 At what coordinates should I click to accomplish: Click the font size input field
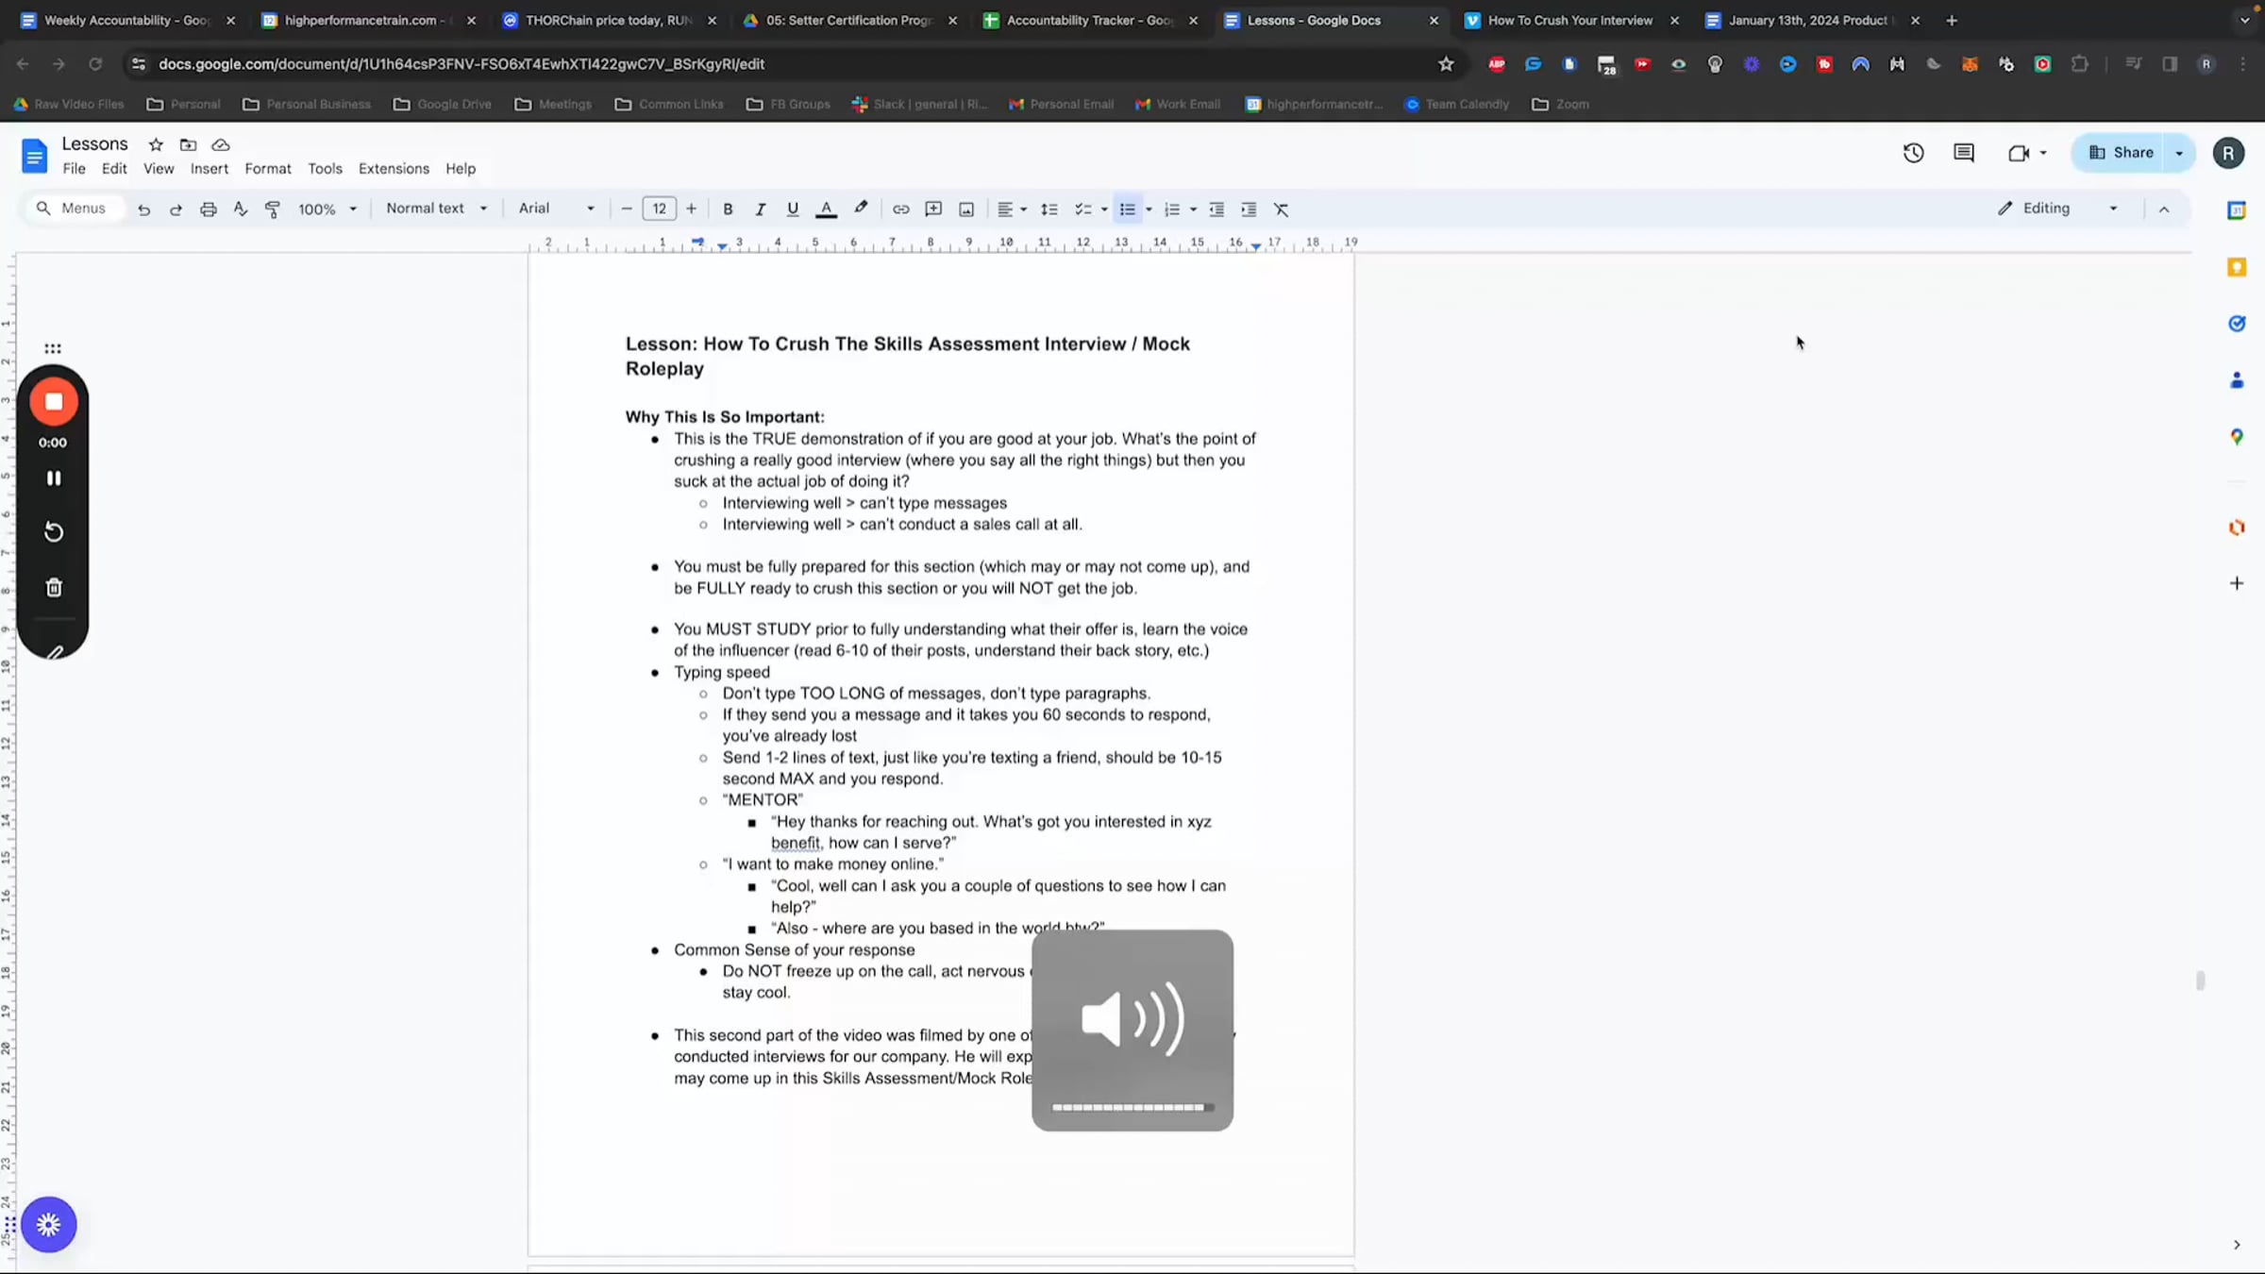pyautogui.click(x=659, y=210)
